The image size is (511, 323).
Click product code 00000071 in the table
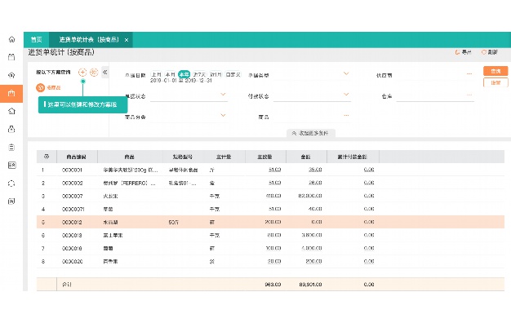coord(73,209)
